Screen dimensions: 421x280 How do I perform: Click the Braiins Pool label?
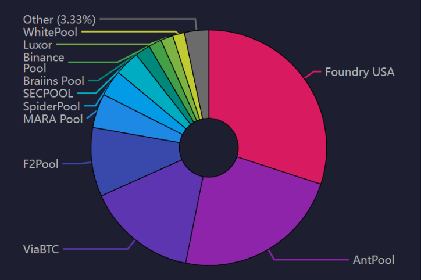53,81
